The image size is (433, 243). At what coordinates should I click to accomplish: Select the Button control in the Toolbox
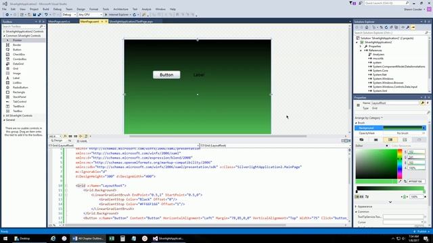coord(24,49)
